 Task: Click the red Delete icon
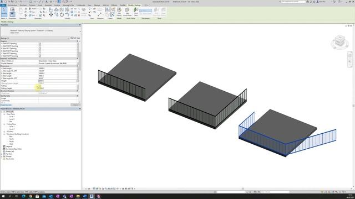79,15
